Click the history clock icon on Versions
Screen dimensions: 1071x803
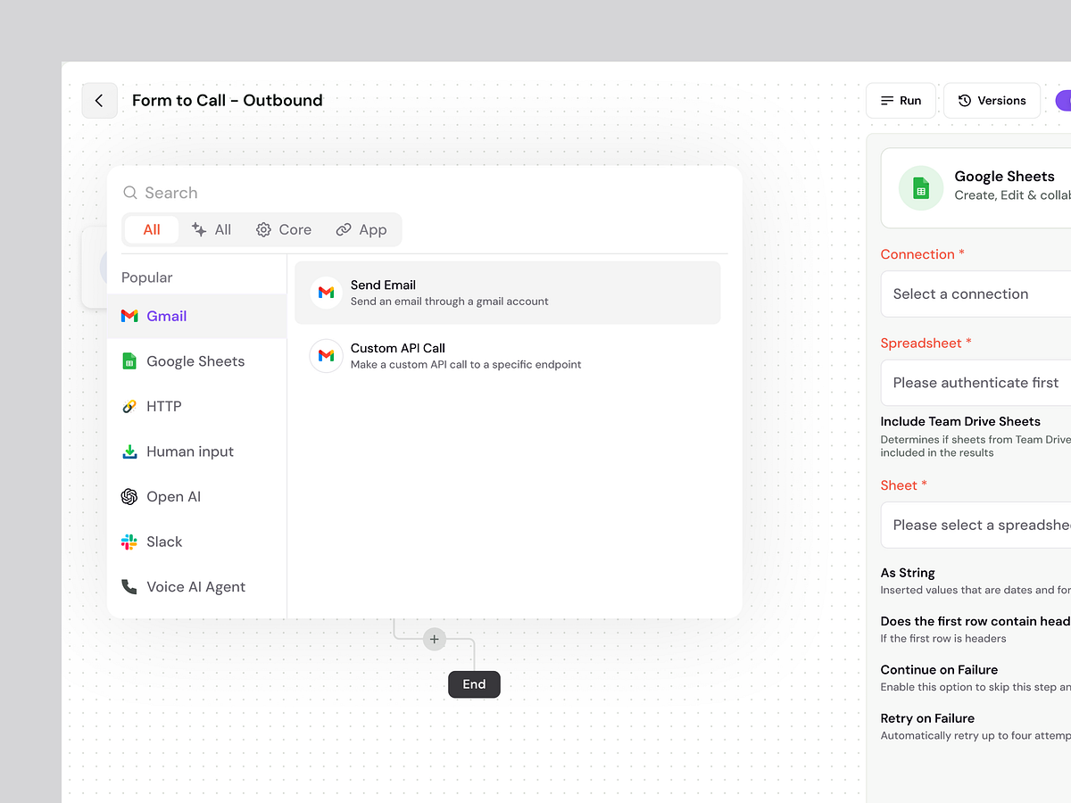965,101
